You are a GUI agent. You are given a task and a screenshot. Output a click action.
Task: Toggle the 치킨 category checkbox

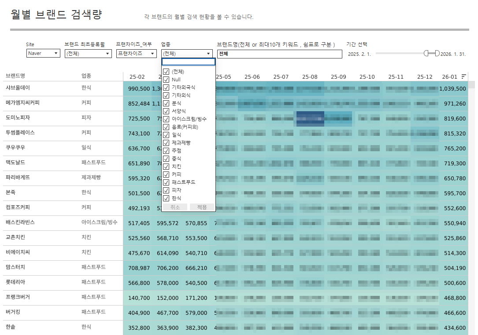point(166,167)
